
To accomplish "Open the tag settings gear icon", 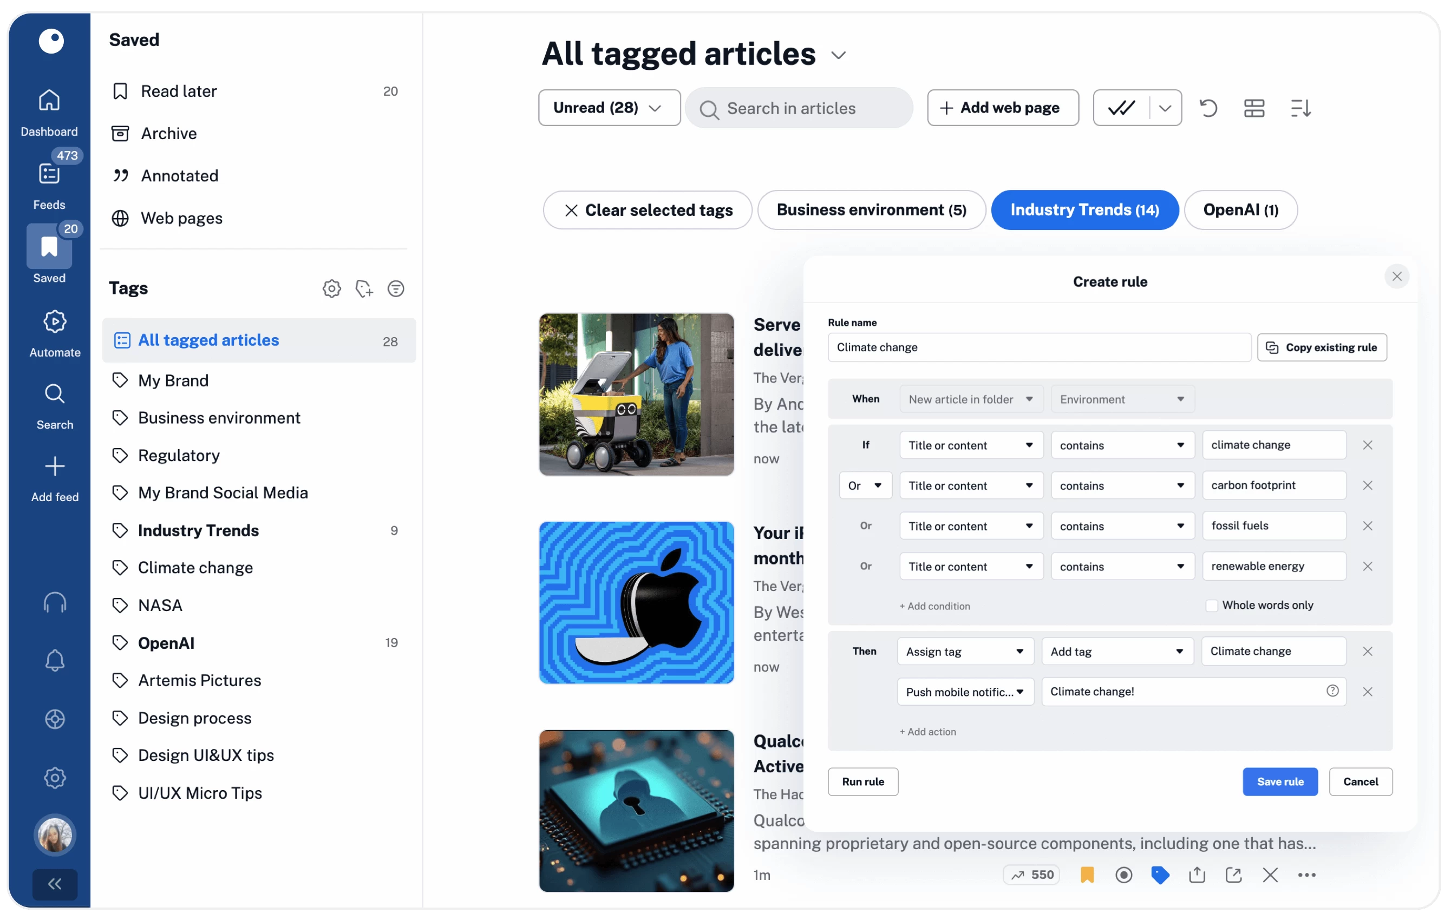I will [331, 288].
